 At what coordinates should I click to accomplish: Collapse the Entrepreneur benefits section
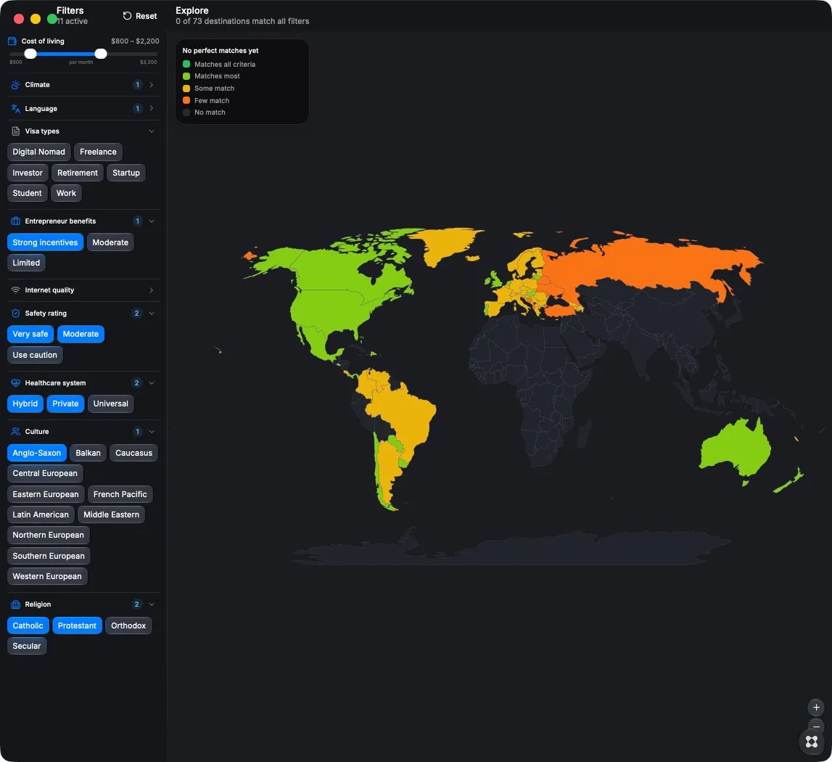pyautogui.click(x=151, y=221)
